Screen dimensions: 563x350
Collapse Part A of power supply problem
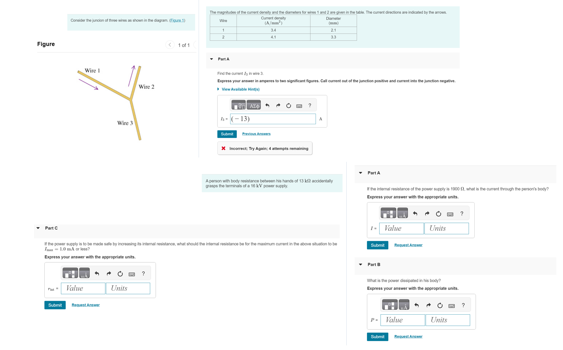pos(361,173)
